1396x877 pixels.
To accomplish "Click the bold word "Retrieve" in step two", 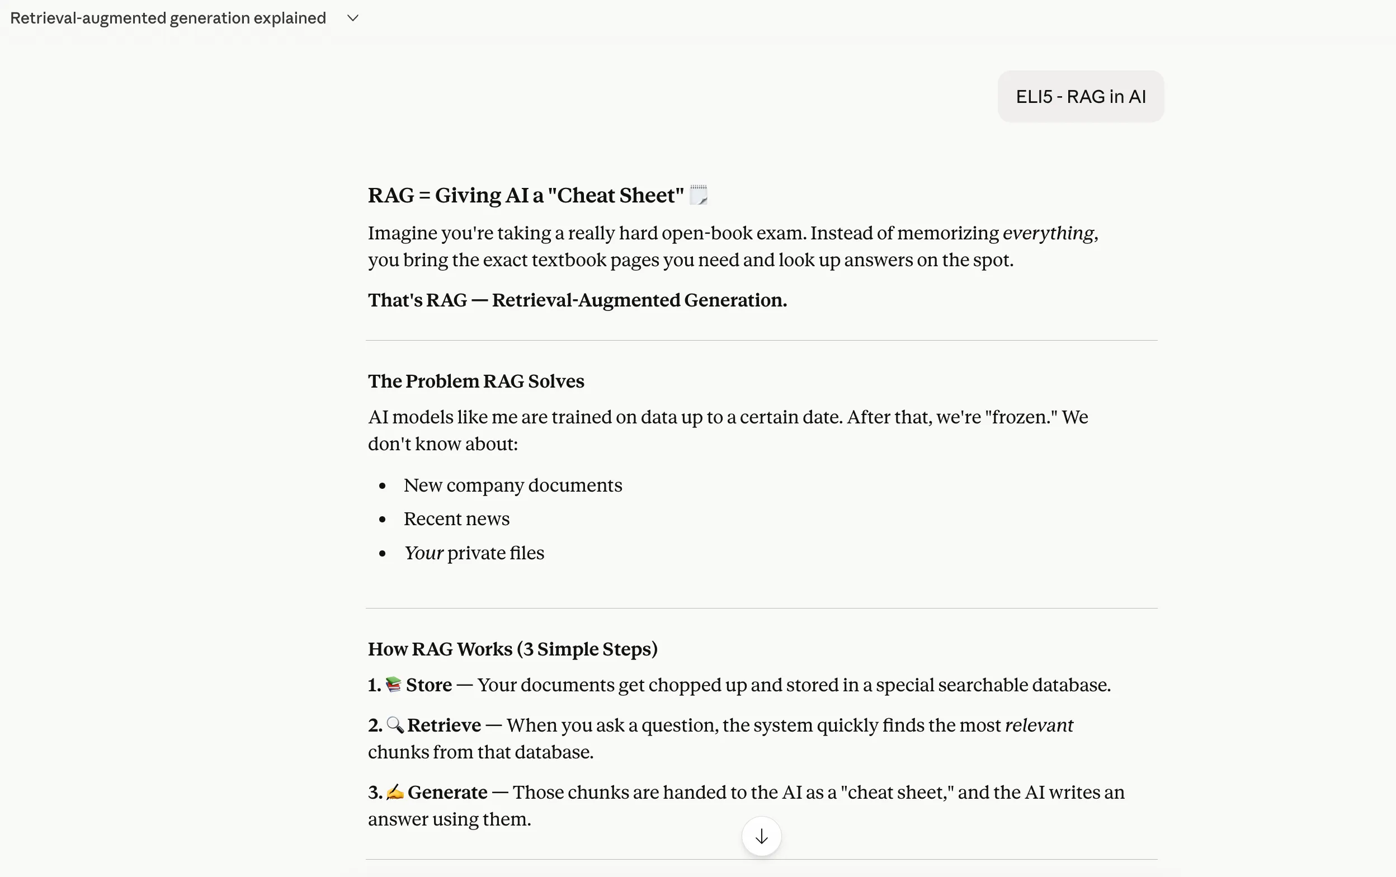I will tap(444, 725).
